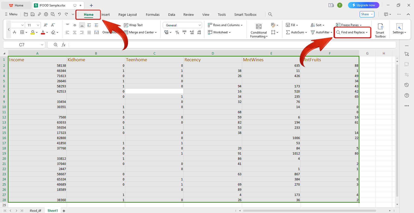Image resolution: width=414 pixels, height=213 pixels.
Task: Click the zoom magnifier in formula bar
Action: pos(56,45)
